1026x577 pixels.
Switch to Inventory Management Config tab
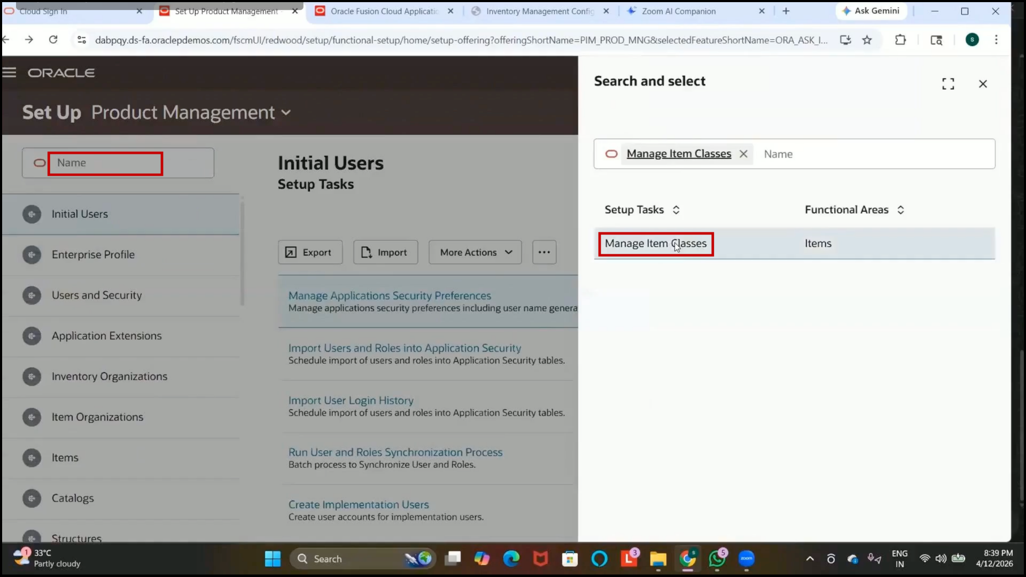(x=540, y=11)
